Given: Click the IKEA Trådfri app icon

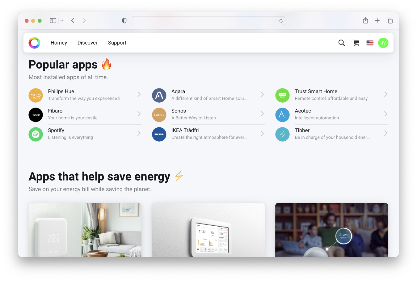Looking at the screenshot, I should pyautogui.click(x=159, y=134).
